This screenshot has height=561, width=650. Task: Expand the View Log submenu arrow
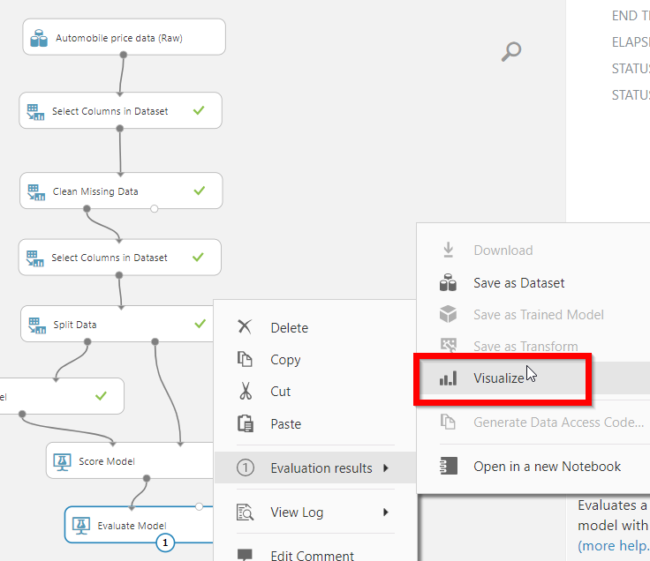coord(386,512)
